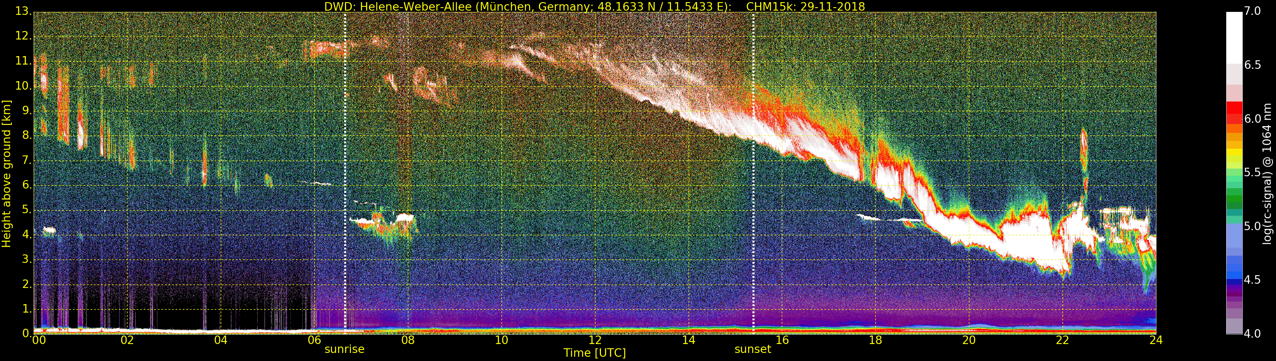Click the time axis tick label '02'
1276x361 pixels.
point(127,340)
